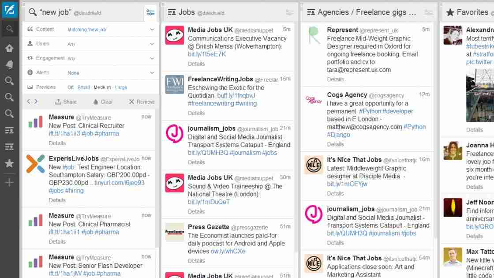
Task: Click the #Python hashtag before #developer
Action: pyautogui.click(x=370, y=111)
